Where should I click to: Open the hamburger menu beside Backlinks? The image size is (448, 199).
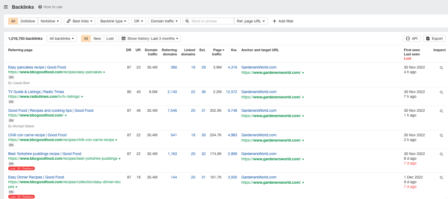6,7
